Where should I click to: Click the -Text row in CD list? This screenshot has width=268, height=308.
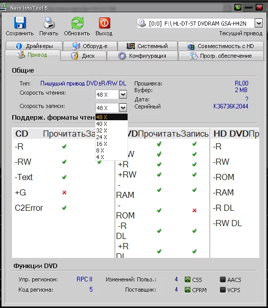coord(23,177)
